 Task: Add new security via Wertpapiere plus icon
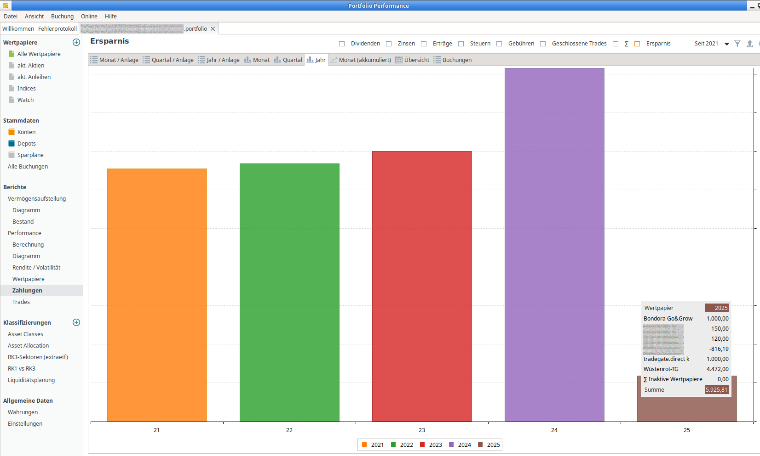point(76,42)
